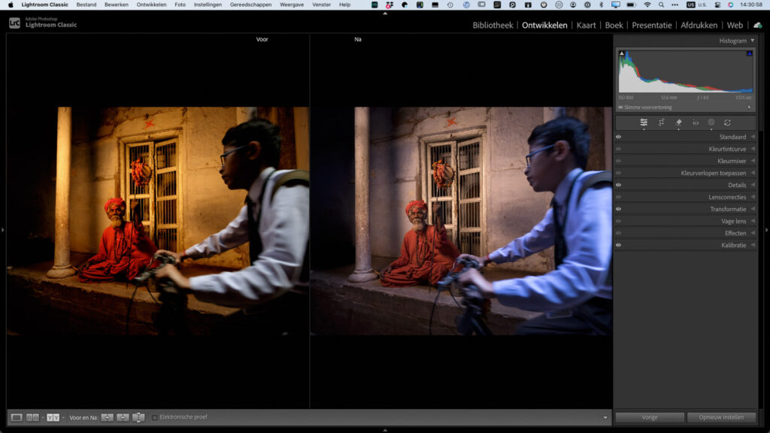Expand the Standaard panel
The height and width of the screenshot is (433, 770).
pyautogui.click(x=753, y=137)
